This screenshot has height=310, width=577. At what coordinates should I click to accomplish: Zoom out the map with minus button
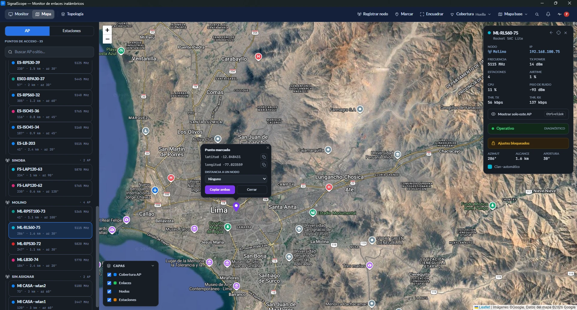click(107, 39)
